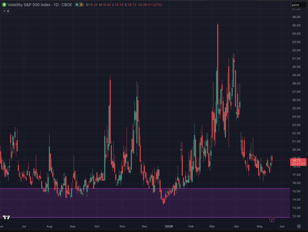Click the 12.00 price axis label
308x232 pixels.
pyautogui.click(x=296, y=216)
